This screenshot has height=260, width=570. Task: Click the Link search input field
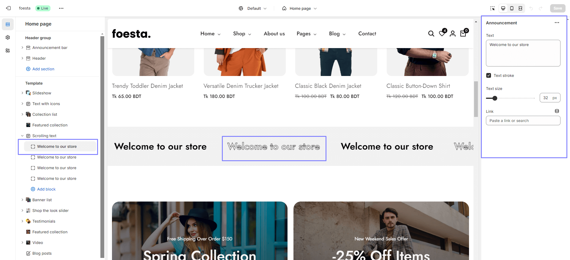tap(523, 121)
